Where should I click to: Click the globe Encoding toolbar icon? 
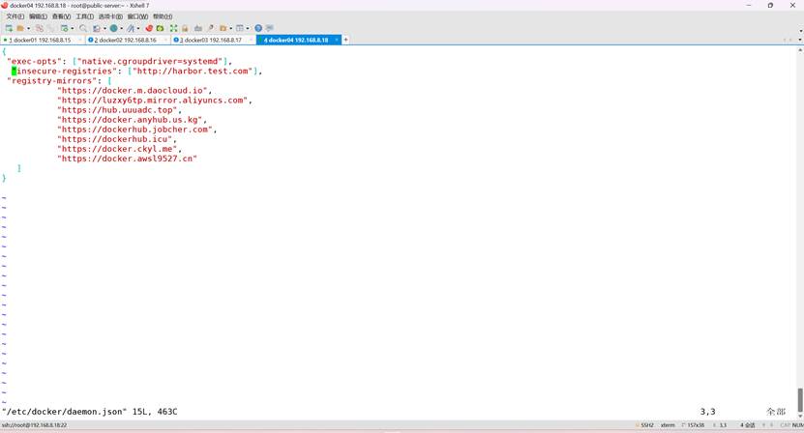pos(113,28)
